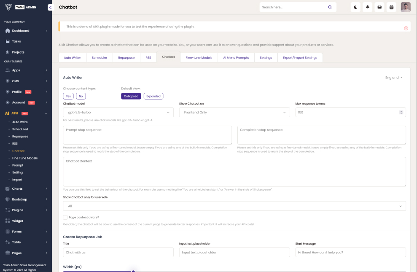Open the Show Chatbot on dropdown
The width and height of the screenshot is (417, 272).
234,113
